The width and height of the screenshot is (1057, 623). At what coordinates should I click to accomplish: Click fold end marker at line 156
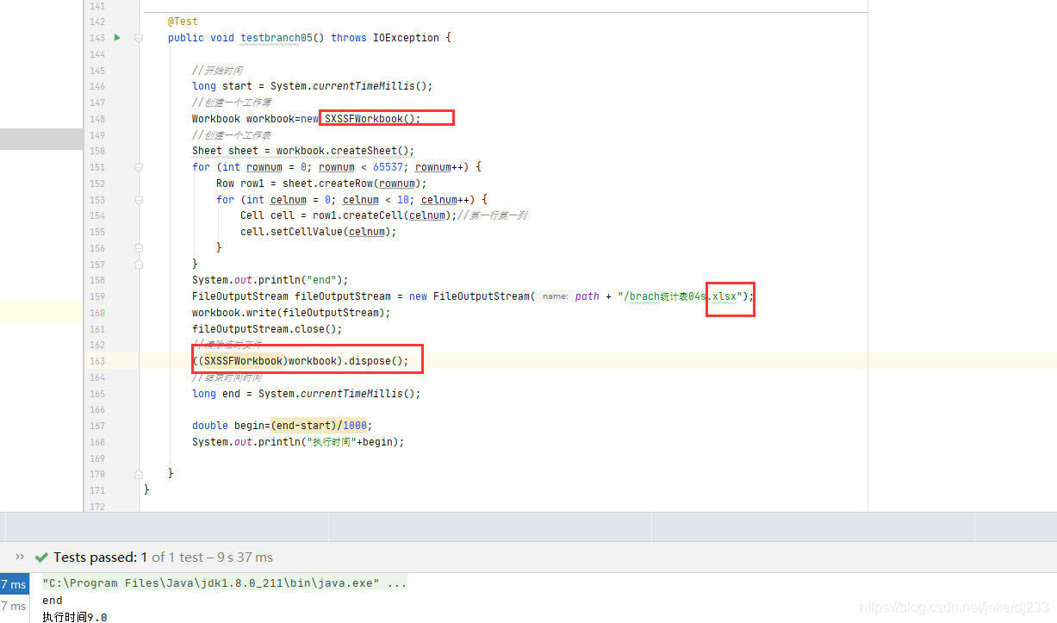pyautogui.click(x=139, y=248)
